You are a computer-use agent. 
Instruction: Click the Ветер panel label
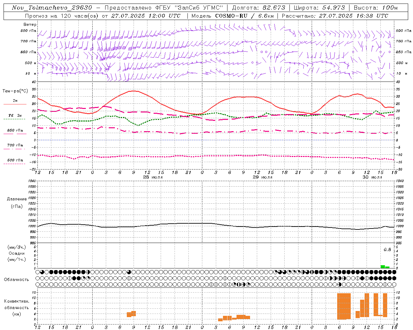coord(30,24)
